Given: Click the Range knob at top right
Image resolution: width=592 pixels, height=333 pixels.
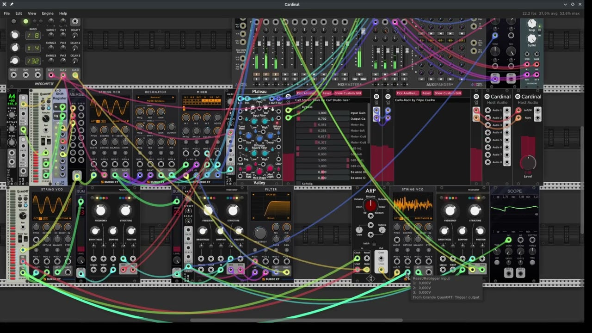Looking at the screenshot, I should point(532,24).
